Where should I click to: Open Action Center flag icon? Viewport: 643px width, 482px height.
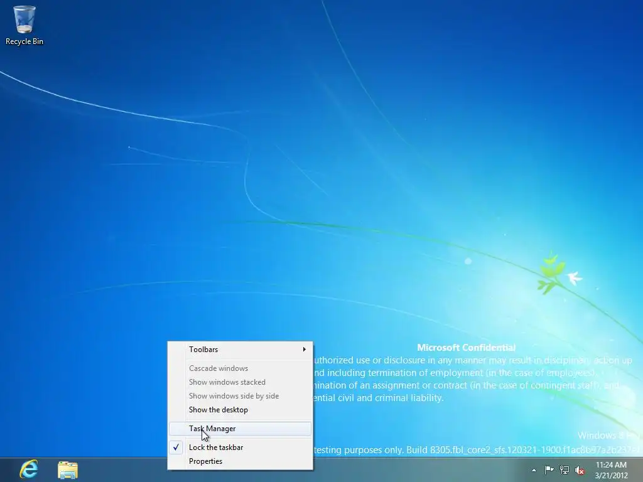tap(549, 470)
